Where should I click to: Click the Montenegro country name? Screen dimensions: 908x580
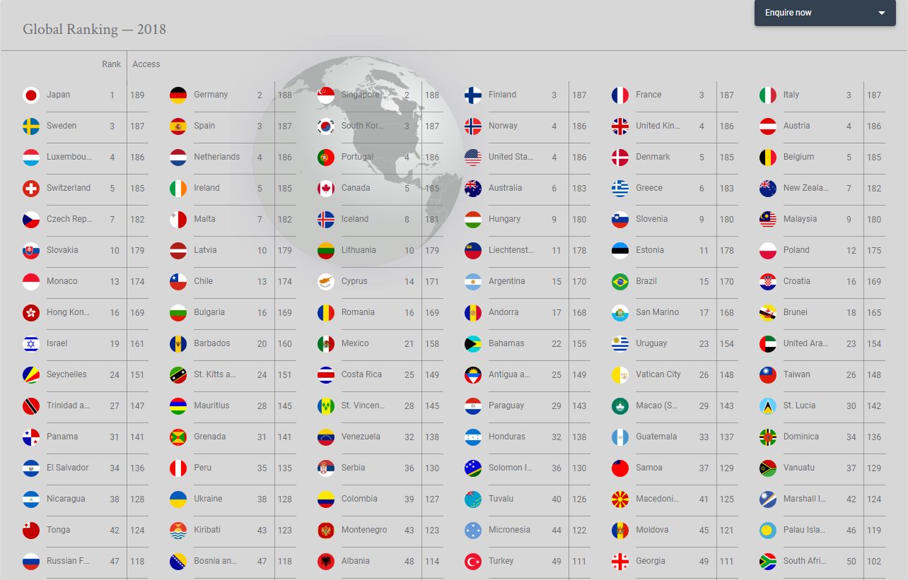click(x=363, y=530)
